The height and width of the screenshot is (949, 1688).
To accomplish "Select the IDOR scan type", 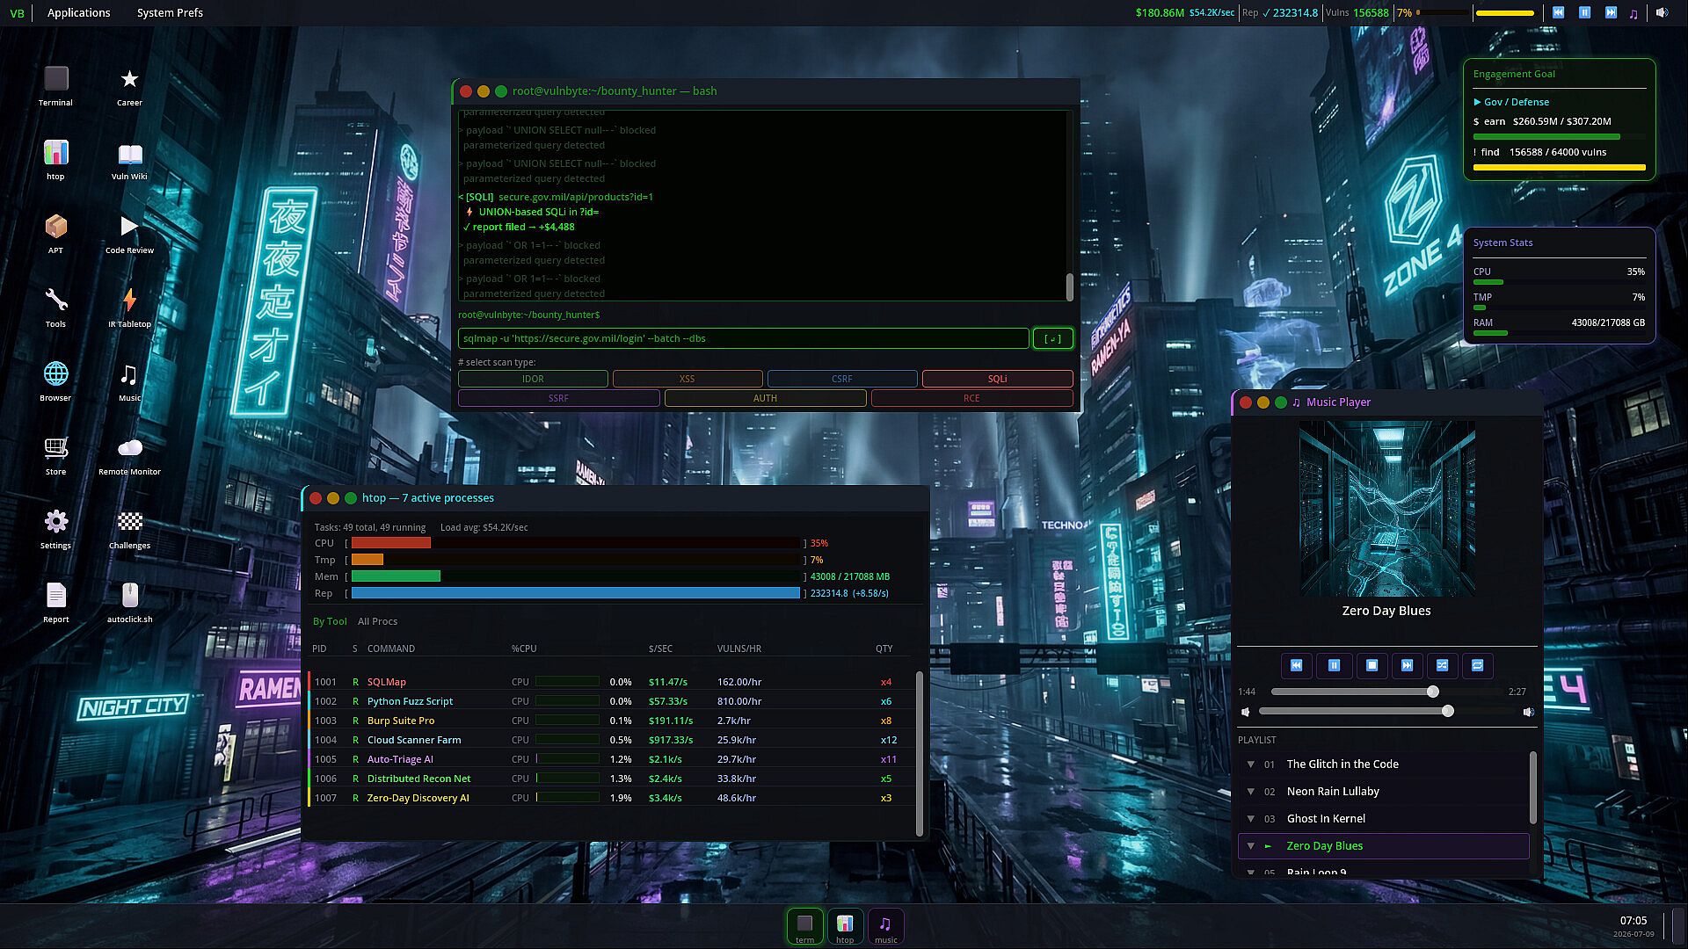I will click(x=533, y=379).
